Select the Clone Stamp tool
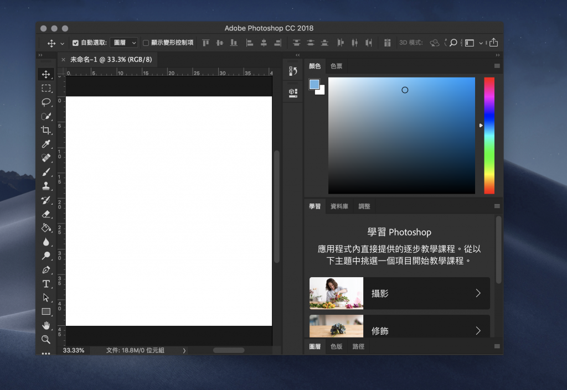This screenshot has height=390, width=567. [46, 186]
